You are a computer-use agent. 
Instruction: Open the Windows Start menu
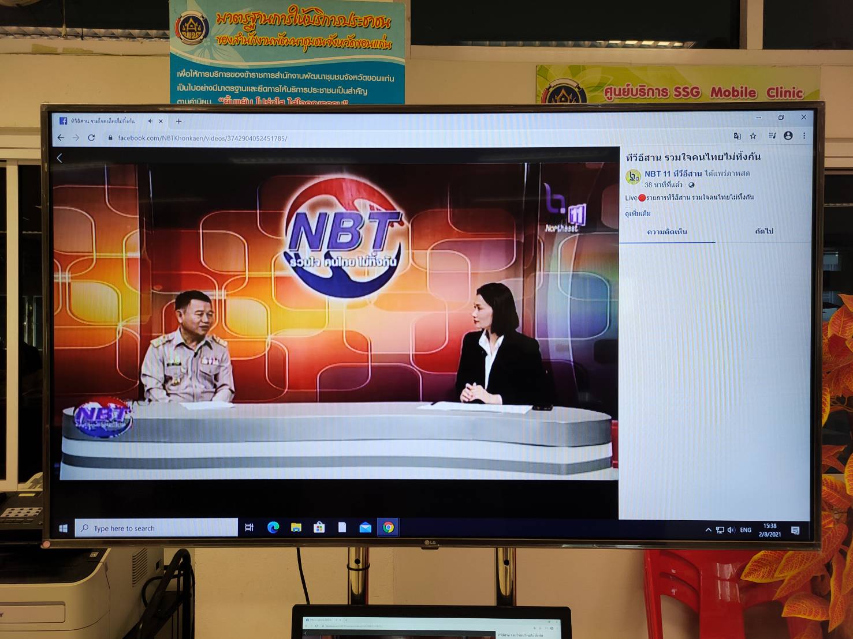click(x=64, y=528)
